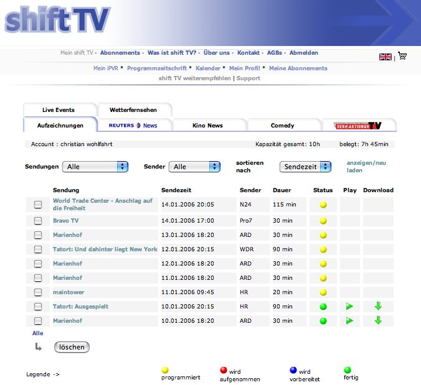Open the Mein iPVR link
The width and height of the screenshot is (421, 385).
[106, 68]
